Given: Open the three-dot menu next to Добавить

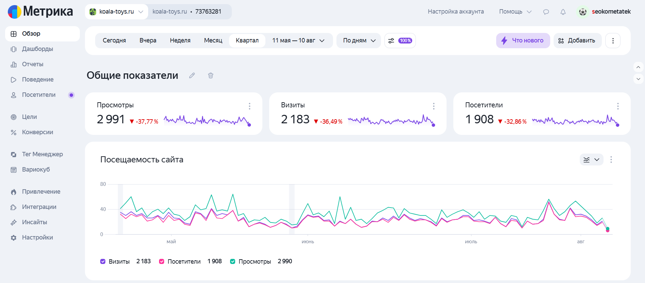Looking at the screenshot, I should 613,40.
